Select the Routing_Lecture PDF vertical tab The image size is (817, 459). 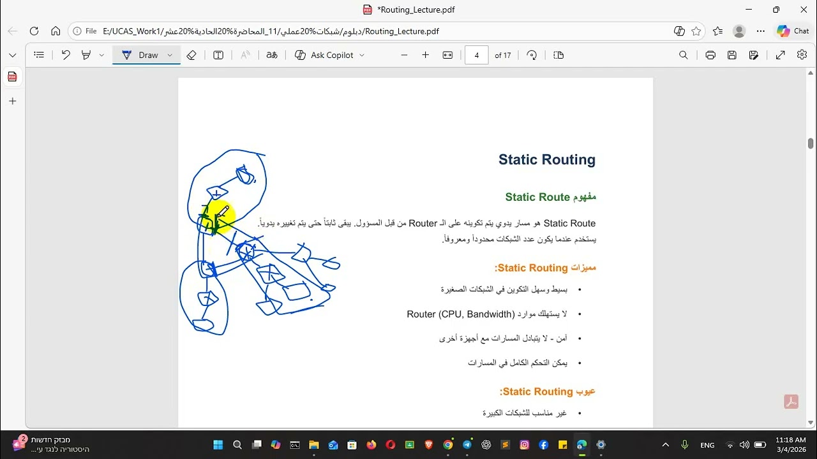click(12, 77)
